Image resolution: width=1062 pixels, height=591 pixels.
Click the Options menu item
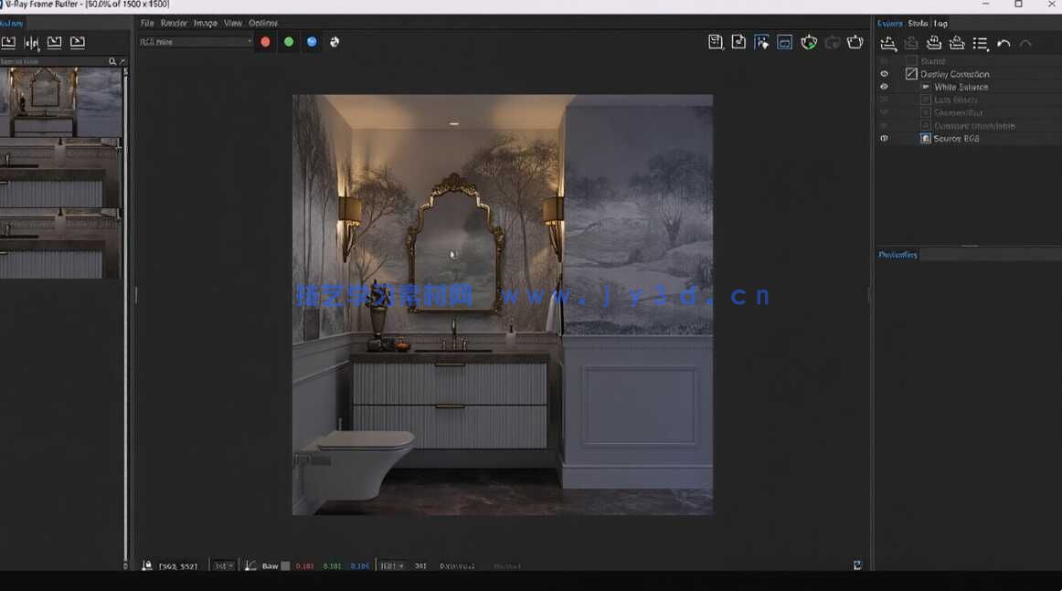[263, 23]
